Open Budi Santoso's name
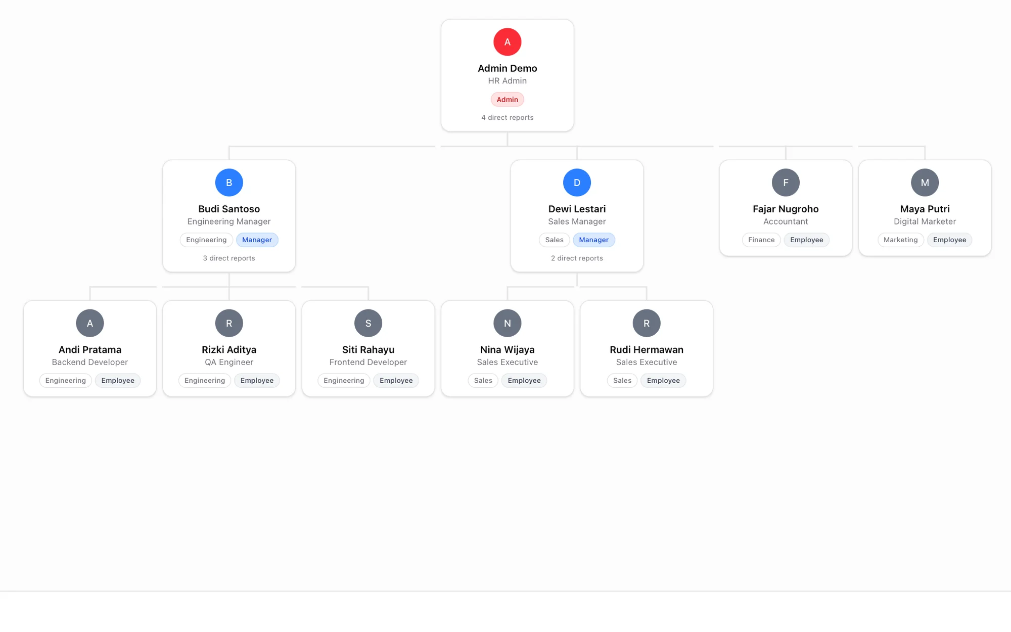The height and width of the screenshot is (632, 1011). [229, 209]
